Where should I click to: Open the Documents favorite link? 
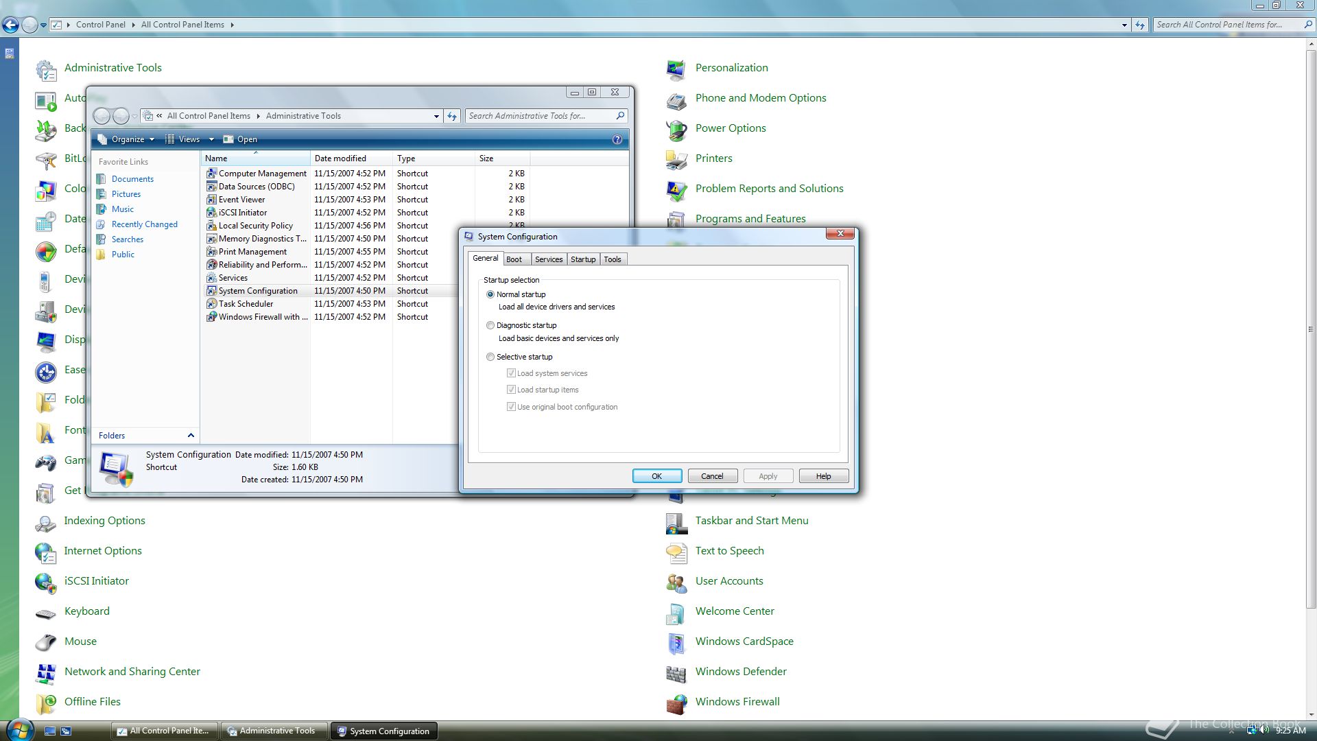(x=132, y=179)
